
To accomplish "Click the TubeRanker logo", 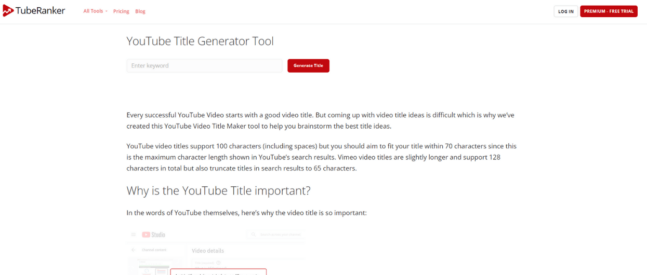I will coord(34,11).
